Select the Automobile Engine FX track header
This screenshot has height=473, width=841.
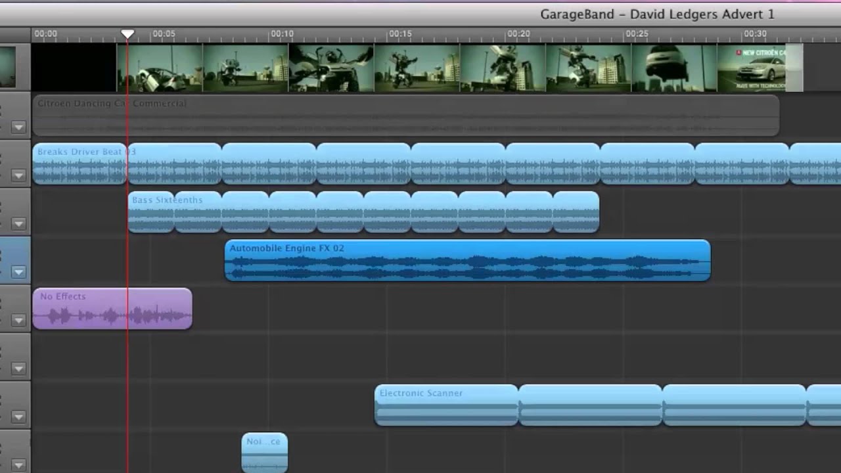(x=15, y=261)
